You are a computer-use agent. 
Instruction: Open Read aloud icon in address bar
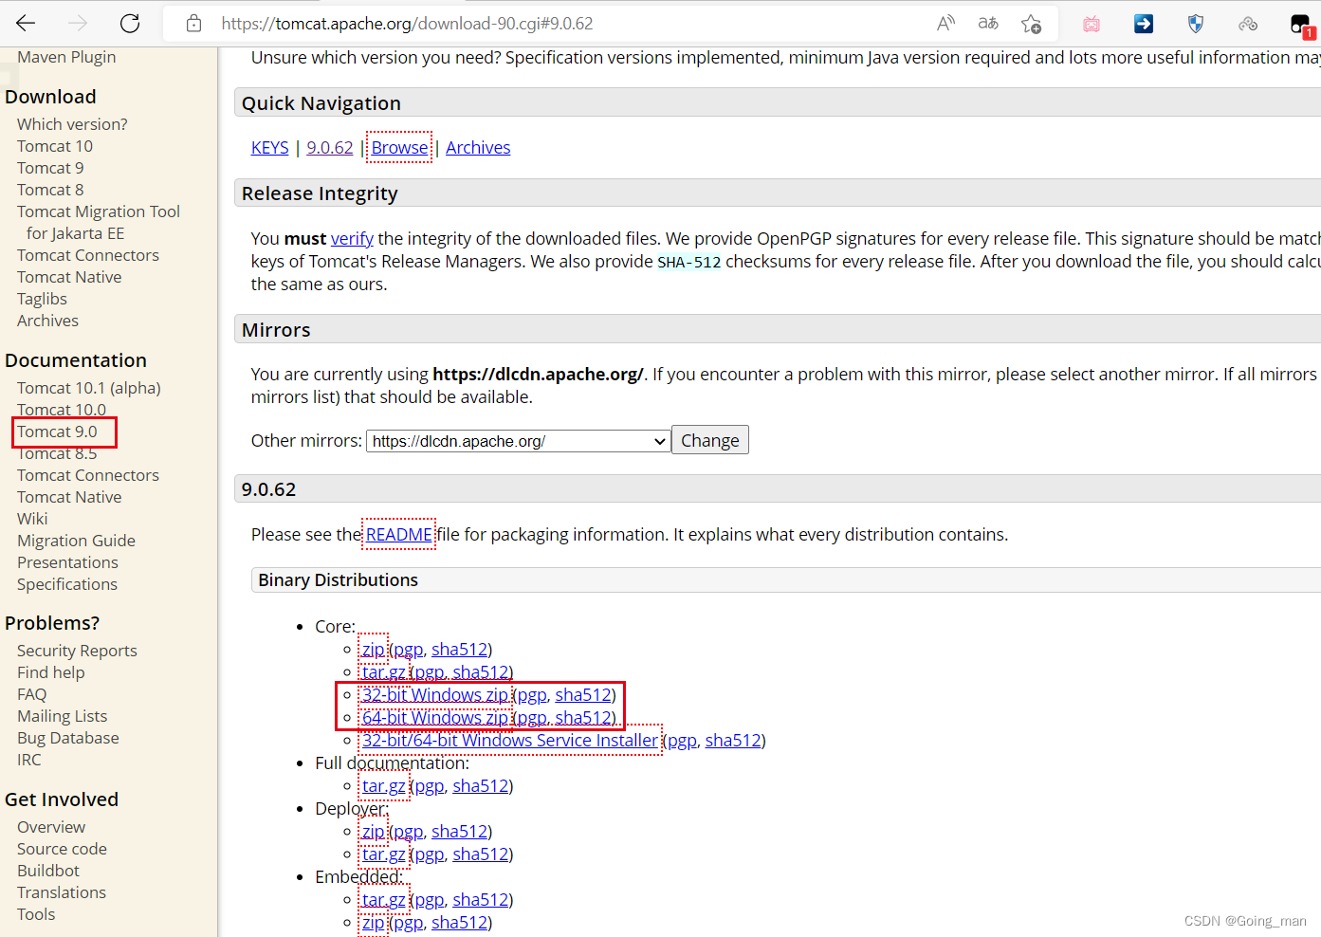coord(945,24)
